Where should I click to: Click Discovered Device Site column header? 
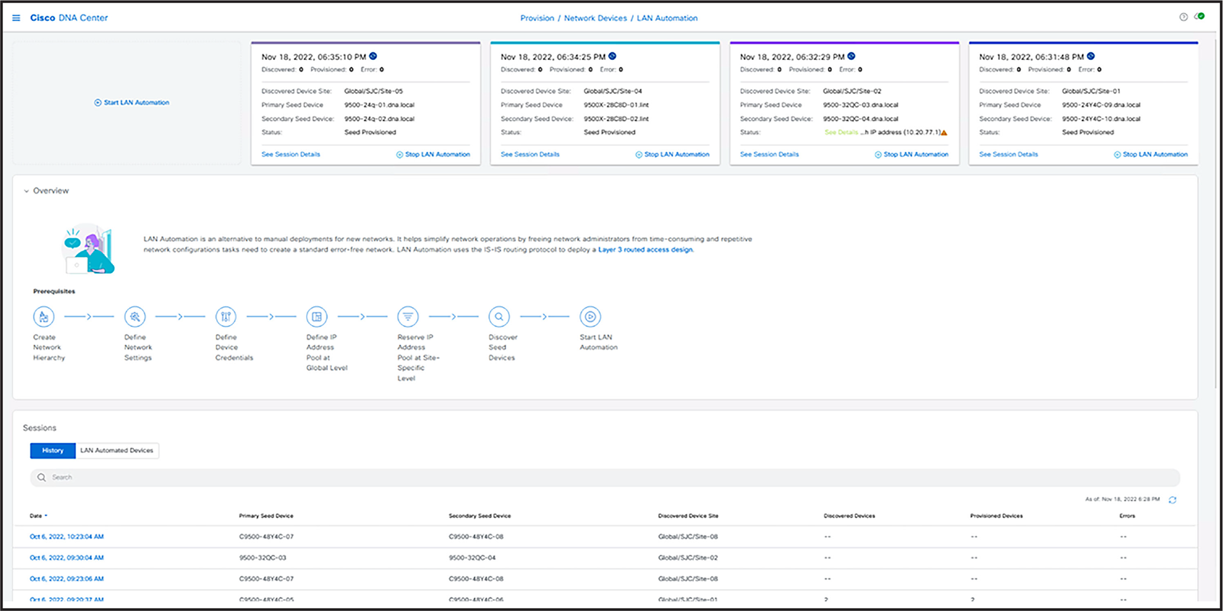[688, 516]
